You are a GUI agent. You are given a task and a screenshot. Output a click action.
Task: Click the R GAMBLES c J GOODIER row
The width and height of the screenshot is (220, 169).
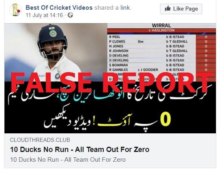[x=161, y=70]
